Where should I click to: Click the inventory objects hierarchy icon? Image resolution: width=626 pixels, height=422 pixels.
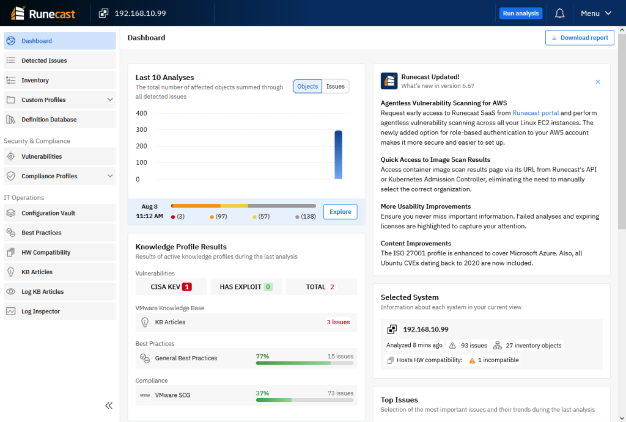pos(498,346)
